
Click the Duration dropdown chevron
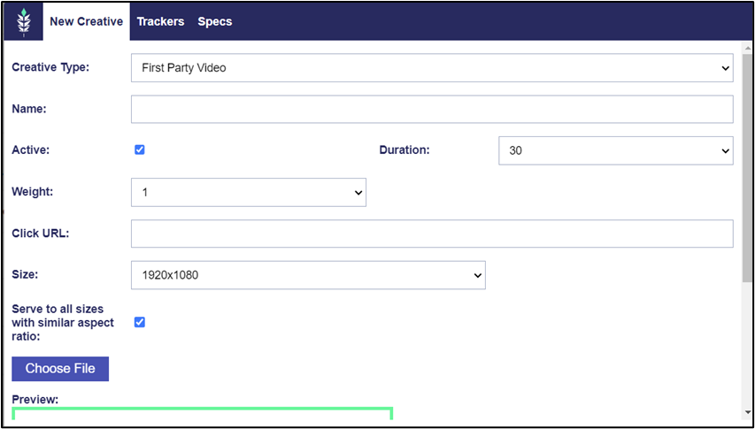coord(725,151)
